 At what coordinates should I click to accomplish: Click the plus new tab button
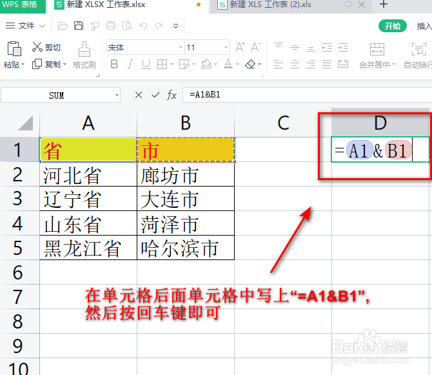pos(384,5)
